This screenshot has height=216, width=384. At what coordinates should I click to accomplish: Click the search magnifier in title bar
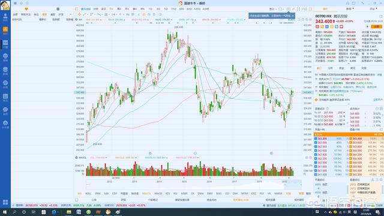tap(22, 3)
